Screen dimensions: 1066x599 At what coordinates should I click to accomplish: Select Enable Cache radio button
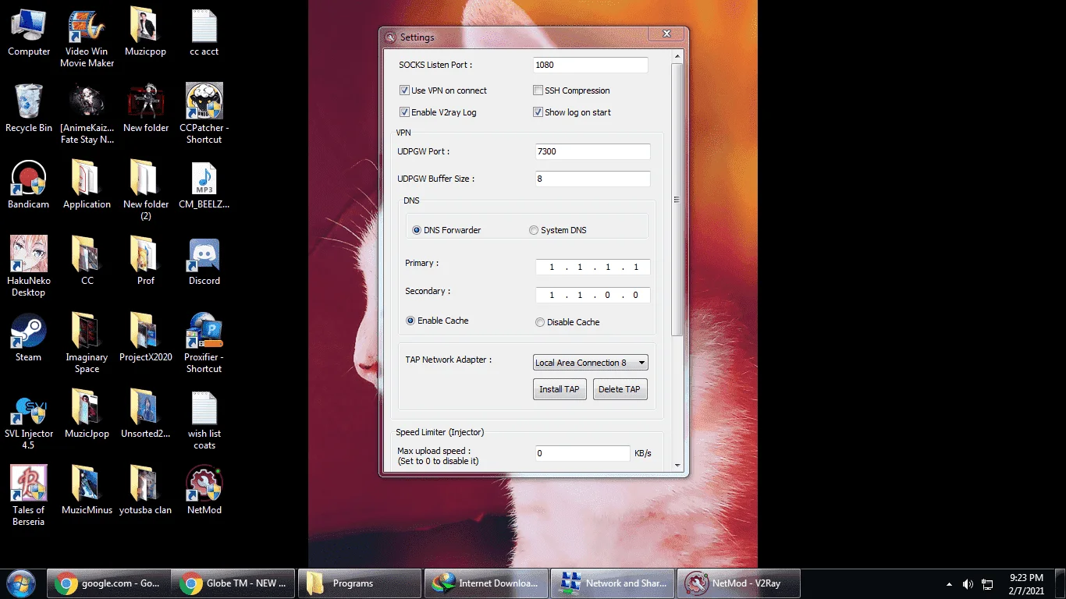410,321
